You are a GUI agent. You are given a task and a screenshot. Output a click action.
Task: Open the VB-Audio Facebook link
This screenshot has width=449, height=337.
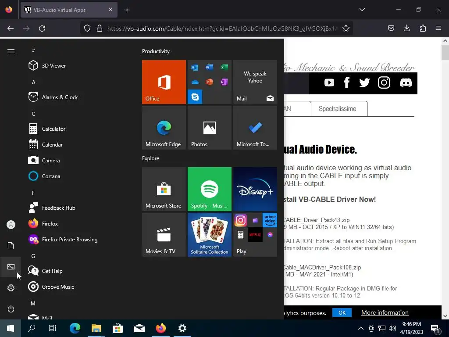click(x=346, y=83)
